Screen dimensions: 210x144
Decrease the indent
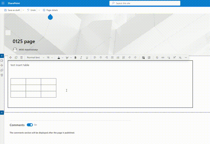point(129,58)
